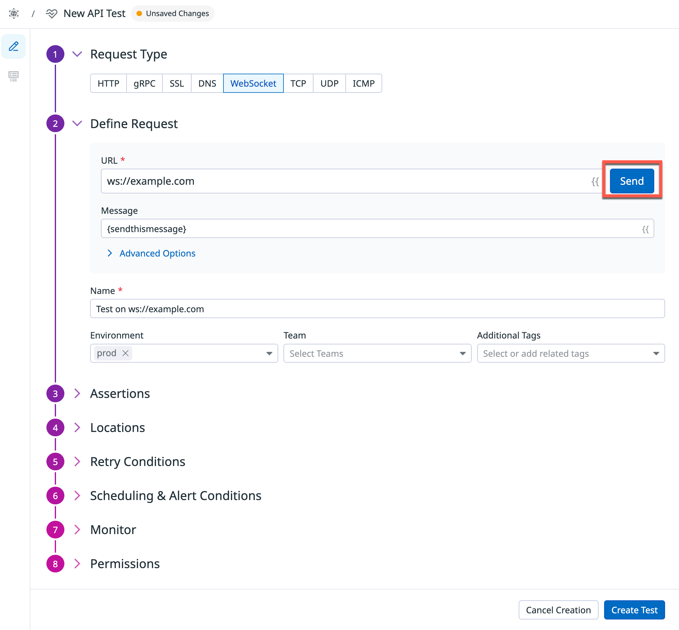Screen dimensions: 679x630
Task: Choose ICMP request type
Action: [x=363, y=84]
